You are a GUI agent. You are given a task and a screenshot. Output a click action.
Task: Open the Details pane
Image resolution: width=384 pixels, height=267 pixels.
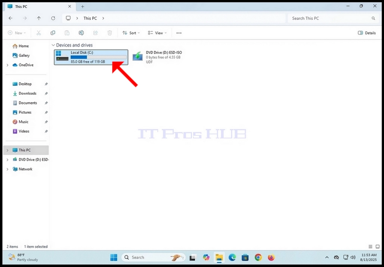coord(366,33)
